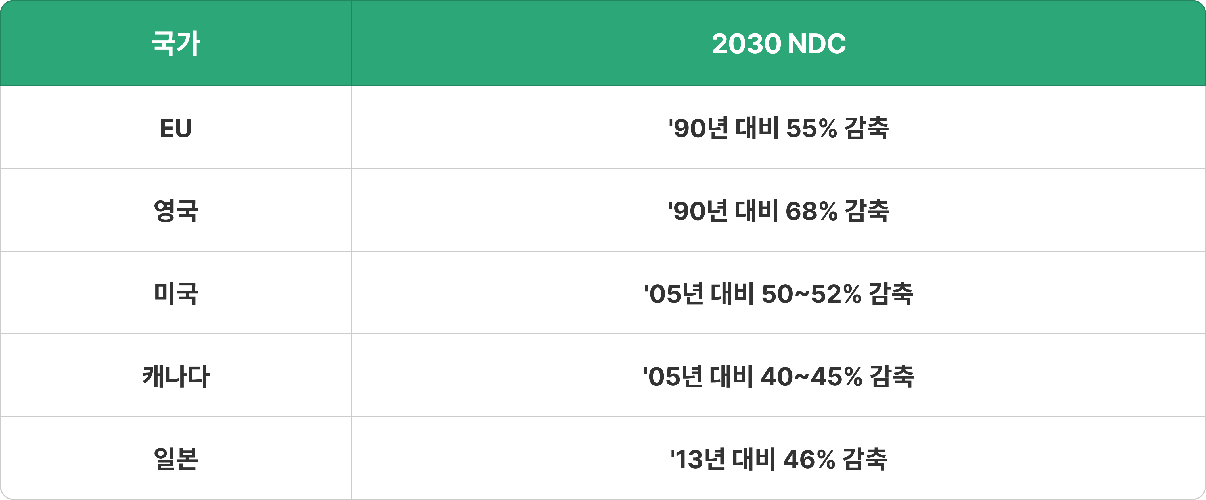Click the 40~45% range text
Image resolution: width=1206 pixels, height=500 pixels.
click(811, 377)
